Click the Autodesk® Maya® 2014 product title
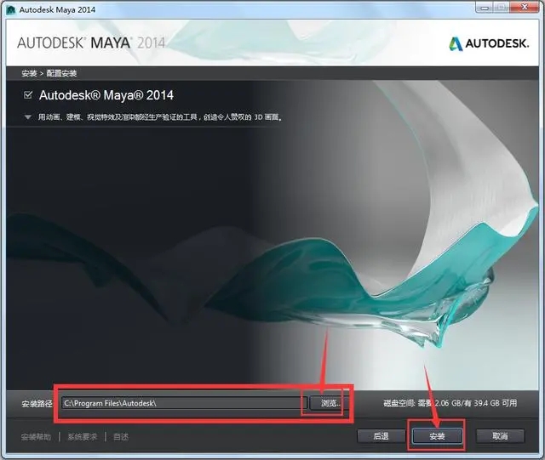 pos(106,95)
